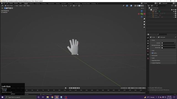Pick camera with the eyedropper icon

pyautogui.click(x=175, y=43)
